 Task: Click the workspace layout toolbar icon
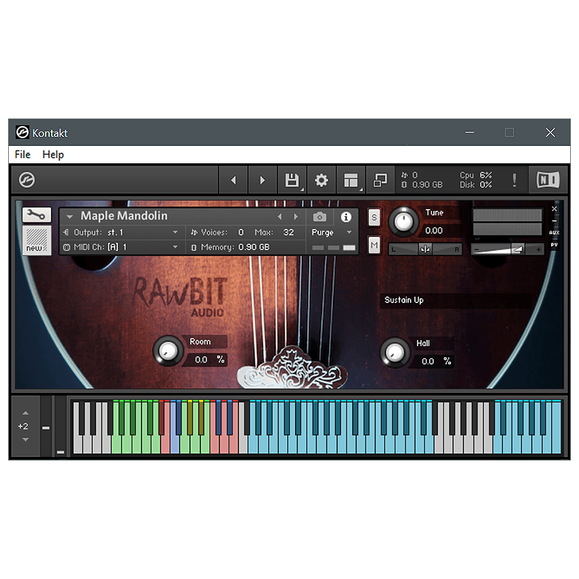351,179
